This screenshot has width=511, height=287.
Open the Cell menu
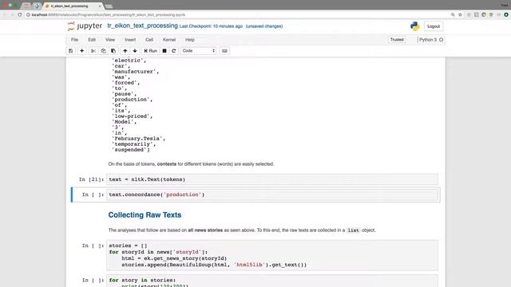point(149,40)
